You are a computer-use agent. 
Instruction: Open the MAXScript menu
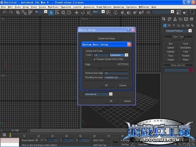coord(144,7)
